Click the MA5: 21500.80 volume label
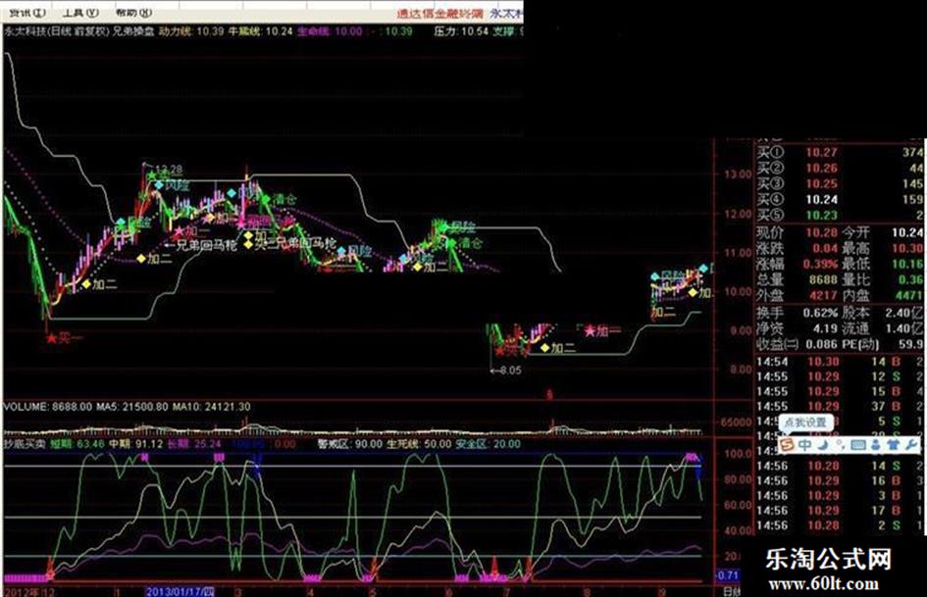This screenshot has width=927, height=597. coord(133,407)
